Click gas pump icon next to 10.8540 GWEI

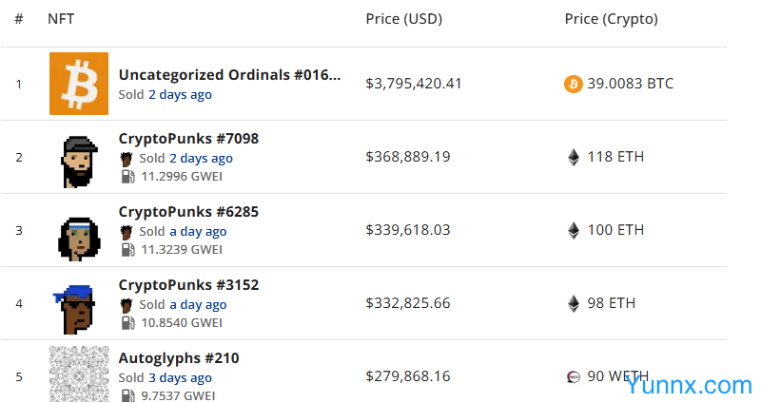[127, 323]
